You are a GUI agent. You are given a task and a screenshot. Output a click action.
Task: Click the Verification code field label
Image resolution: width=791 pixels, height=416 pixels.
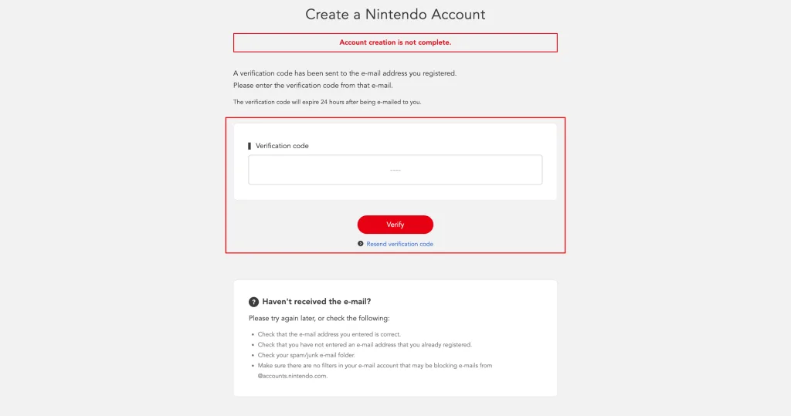point(282,146)
